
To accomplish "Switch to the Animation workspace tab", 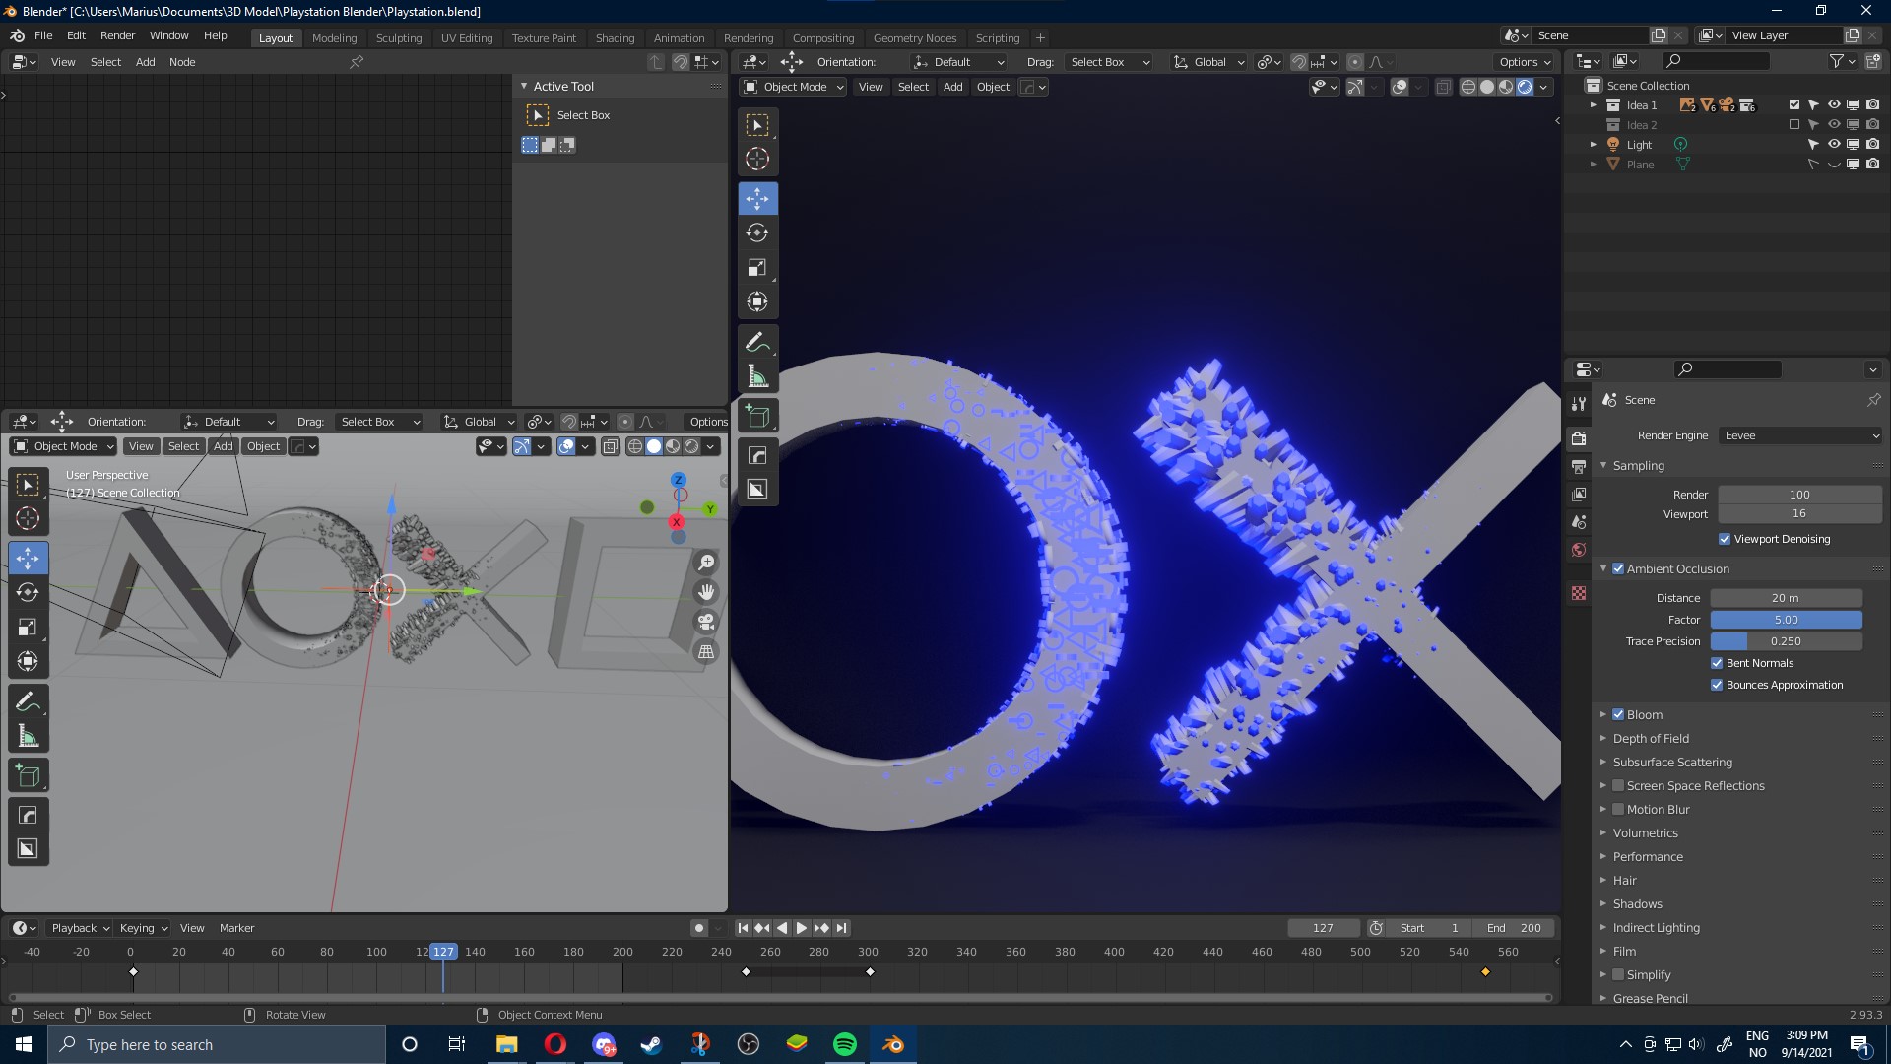I will click(x=679, y=37).
